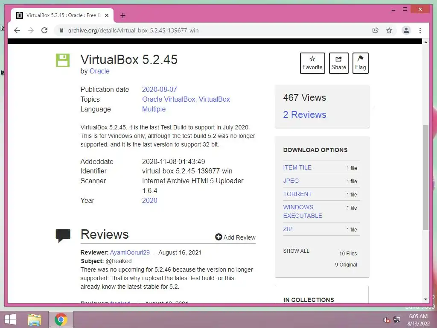The height and width of the screenshot is (328, 437).
Task: Download the JPEG file
Action: click(291, 181)
